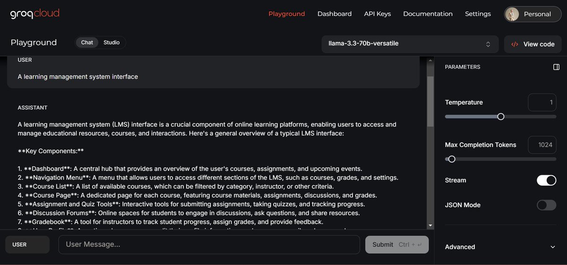Collapse the Parameters panel via sidebar icon
The image size is (567, 265).
pyautogui.click(x=556, y=67)
